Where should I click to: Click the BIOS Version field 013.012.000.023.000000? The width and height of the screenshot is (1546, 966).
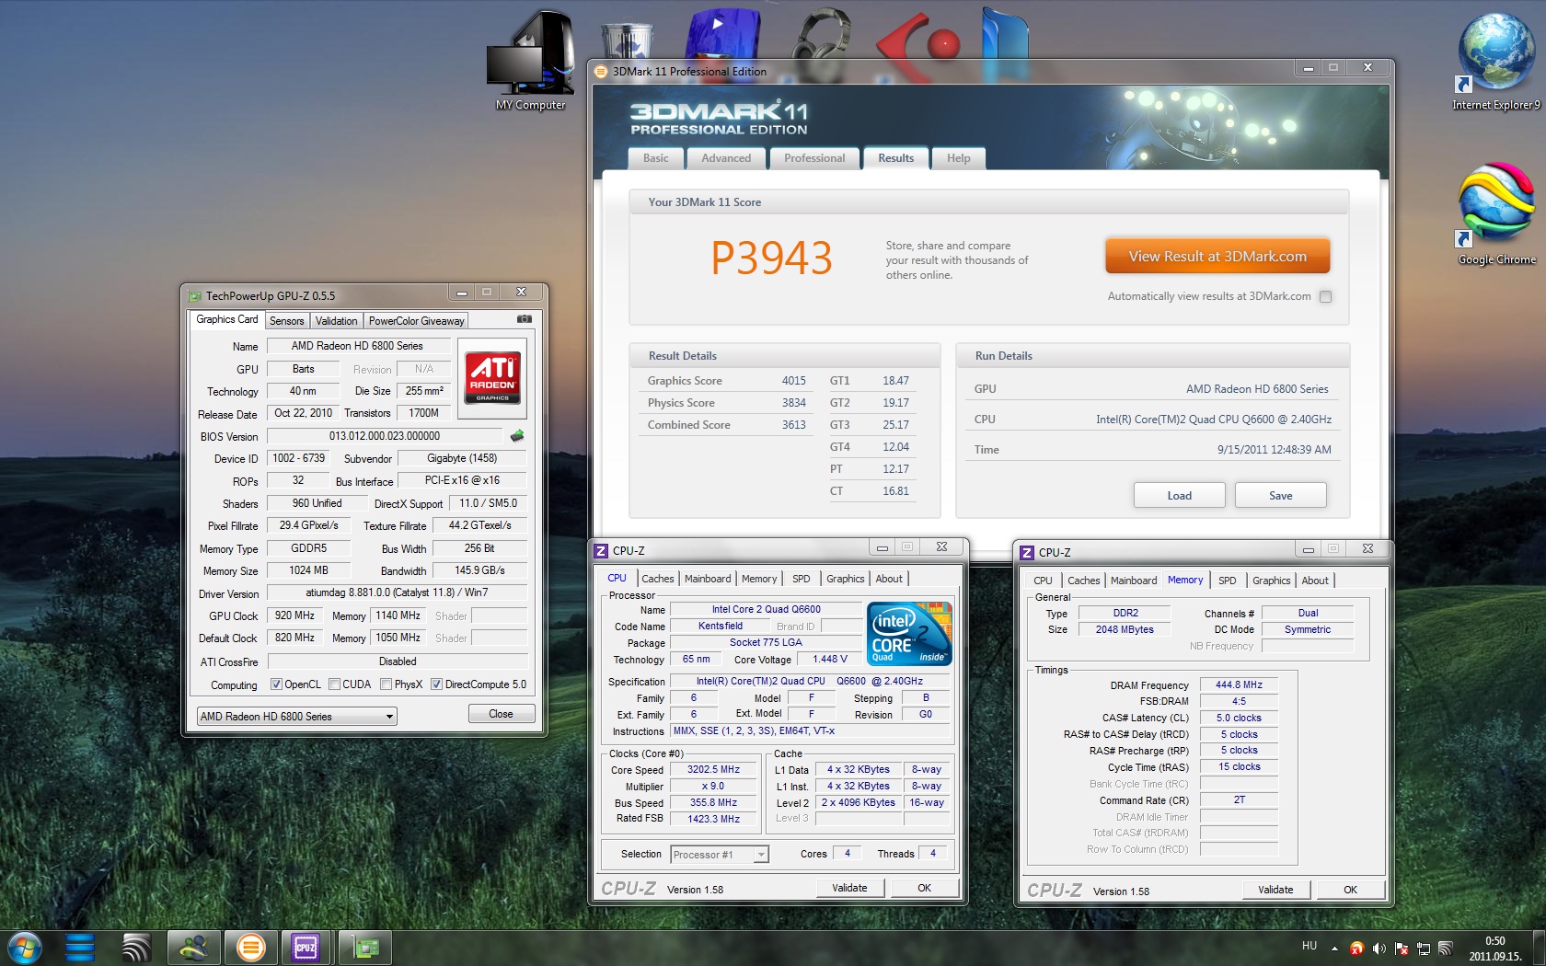pyautogui.click(x=385, y=436)
